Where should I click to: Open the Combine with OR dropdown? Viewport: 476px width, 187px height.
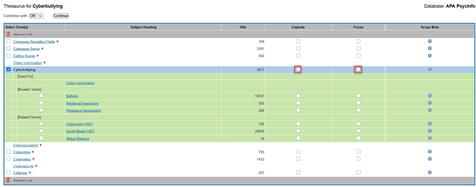(36, 16)
